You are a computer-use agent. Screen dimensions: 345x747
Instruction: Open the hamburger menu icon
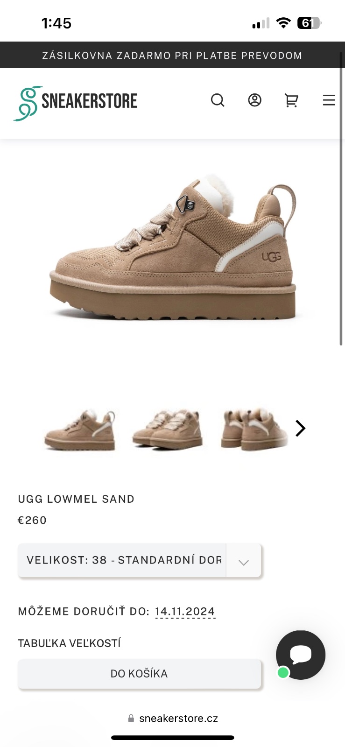329,100
